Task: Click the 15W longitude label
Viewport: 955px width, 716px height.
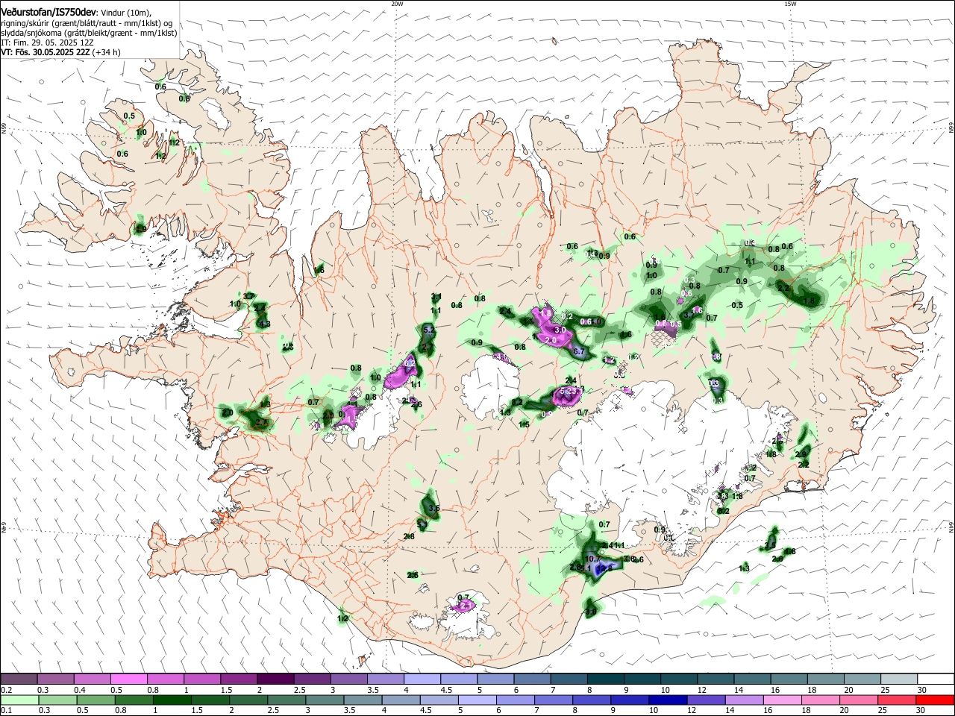Action: (x=790, y=4)
